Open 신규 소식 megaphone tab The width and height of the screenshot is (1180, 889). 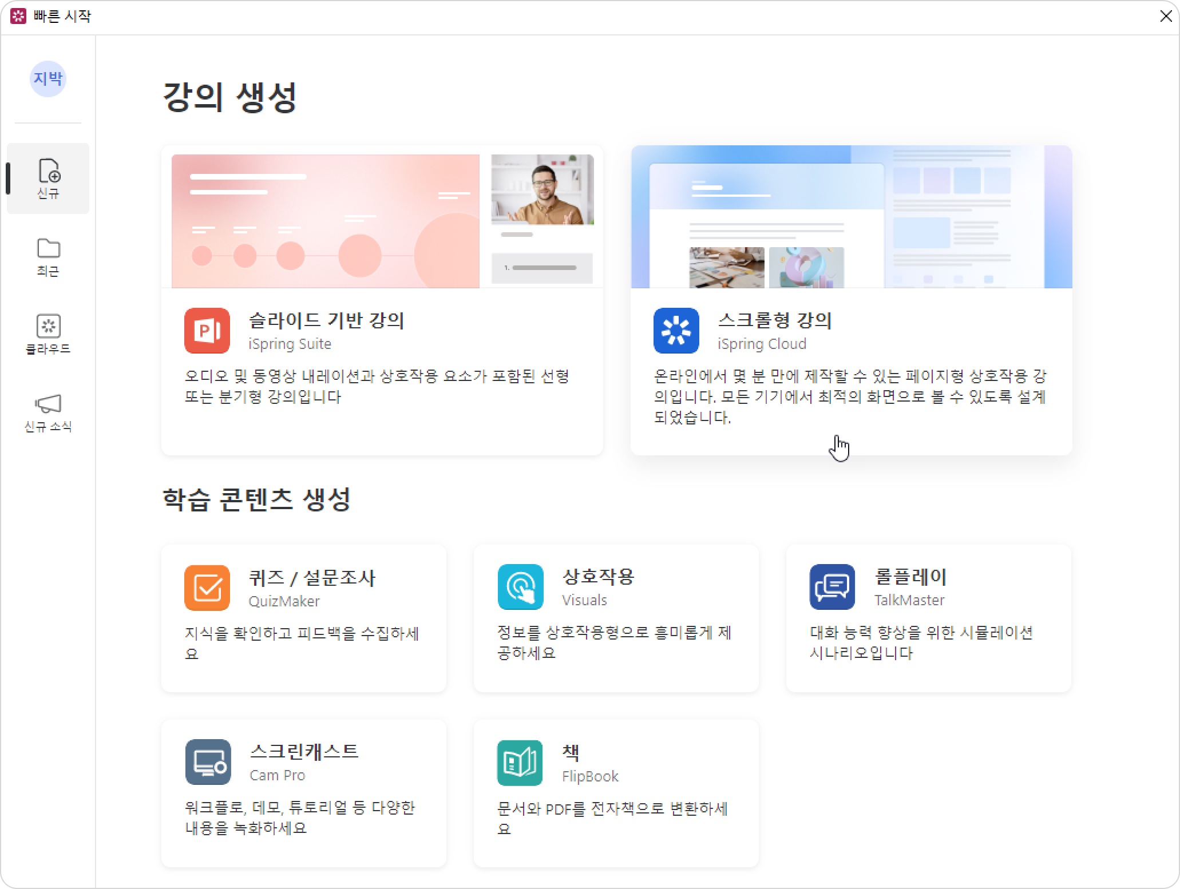[x=48, y=412]
